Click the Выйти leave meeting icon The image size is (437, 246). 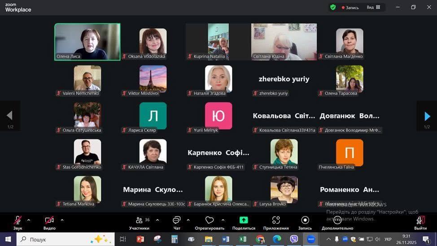tap(420, 220)
